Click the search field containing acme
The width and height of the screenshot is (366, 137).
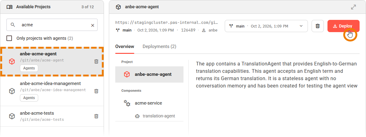52,25
